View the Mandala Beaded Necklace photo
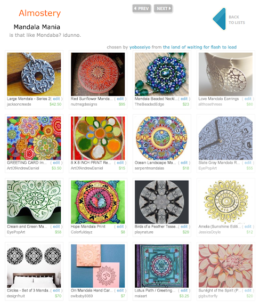 tap(161, 74)
